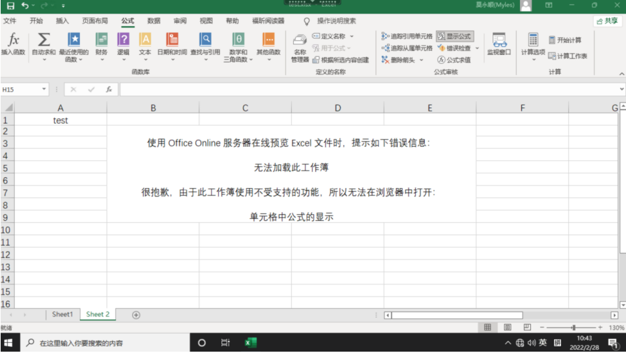This screenshot has height=353, width=626.
Task: Click Windows taskbar search box
Action: point(104,343)
